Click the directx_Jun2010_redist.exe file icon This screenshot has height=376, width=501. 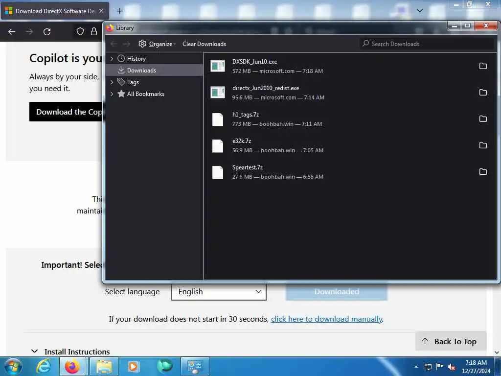pyautogui.click(x=218, y=93)
